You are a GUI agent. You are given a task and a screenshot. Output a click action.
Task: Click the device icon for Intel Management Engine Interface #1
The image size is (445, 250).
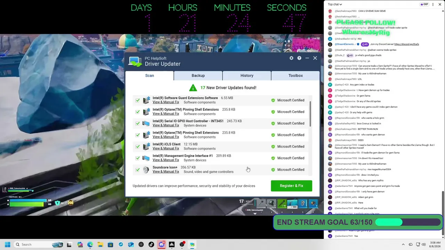[x=146, y=158]
